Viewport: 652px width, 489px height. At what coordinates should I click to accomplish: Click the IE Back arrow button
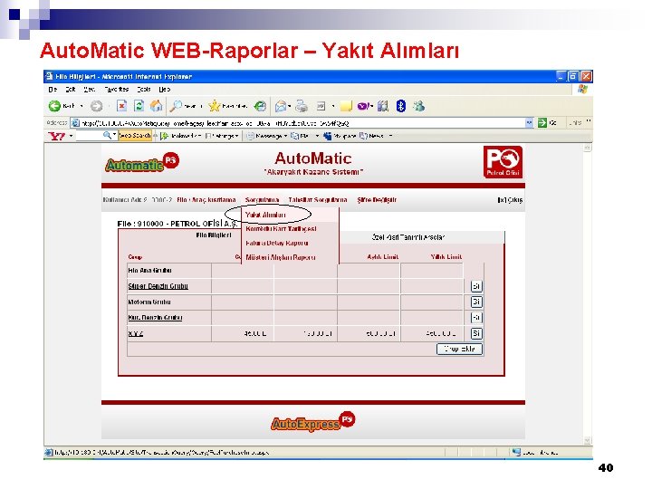point(54,106)
